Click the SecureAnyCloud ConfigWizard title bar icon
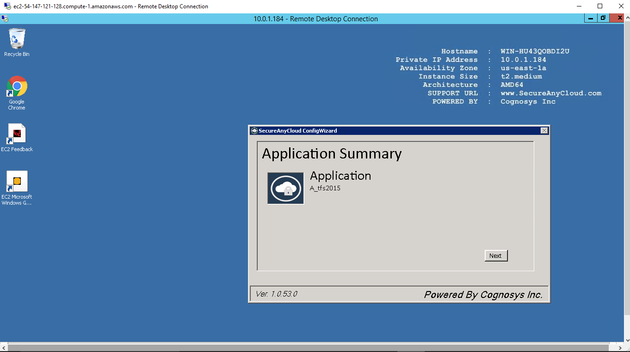The image size is (630, 352). (254, 131)
